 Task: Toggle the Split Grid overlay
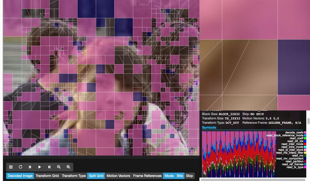(96, 176)
